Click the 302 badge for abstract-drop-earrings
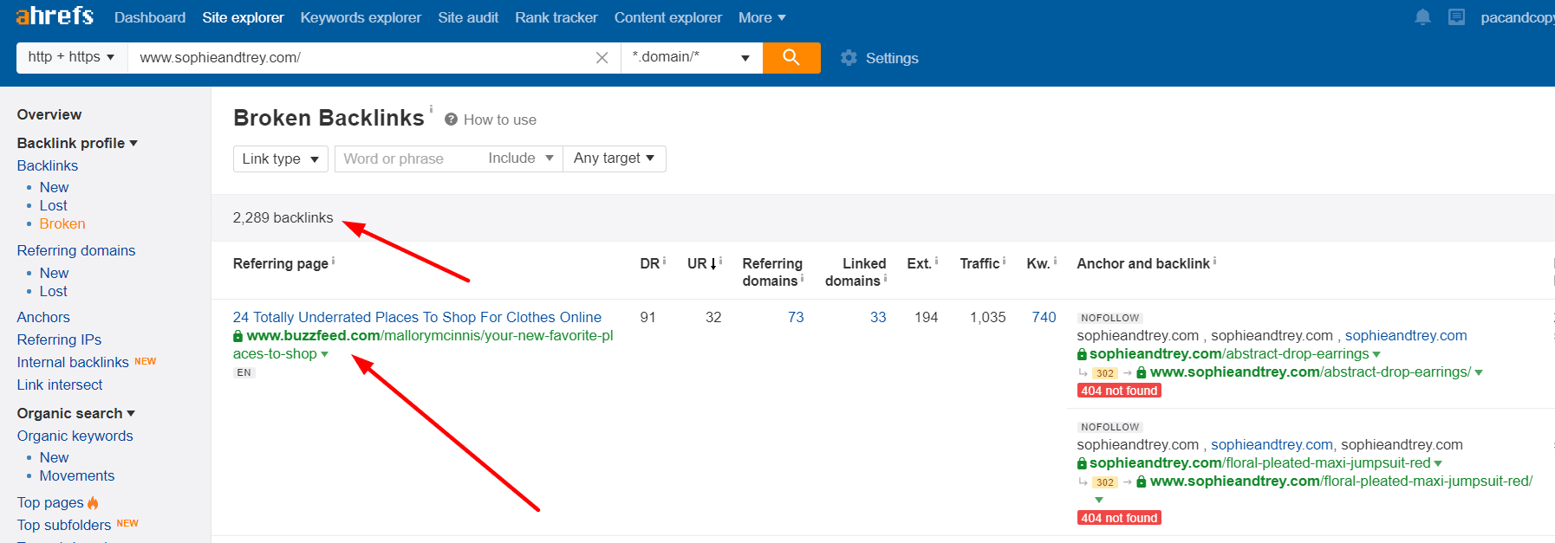The width and height of the screenshot is (1555, 543). pyautogui.click(x=1104, y=373)
